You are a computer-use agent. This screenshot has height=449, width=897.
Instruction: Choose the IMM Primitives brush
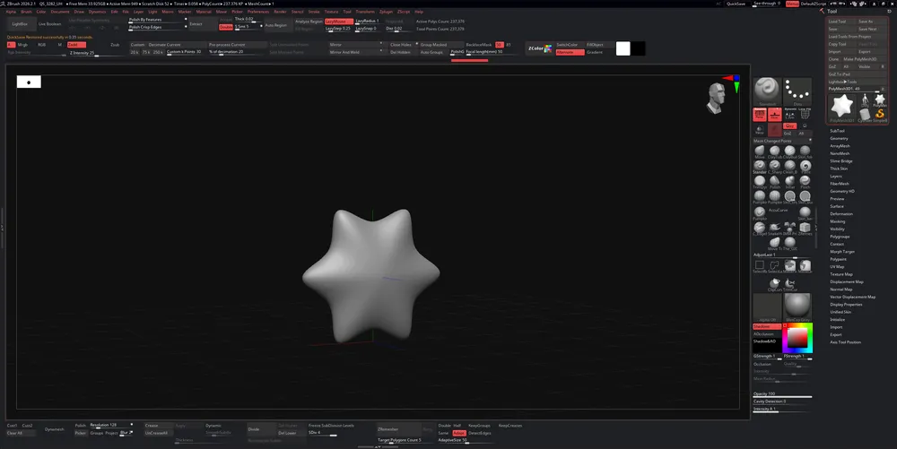[x=790, y=228]
